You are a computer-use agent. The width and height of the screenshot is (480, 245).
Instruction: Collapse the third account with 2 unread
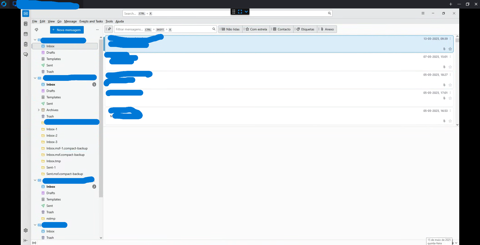pos(35,180)
